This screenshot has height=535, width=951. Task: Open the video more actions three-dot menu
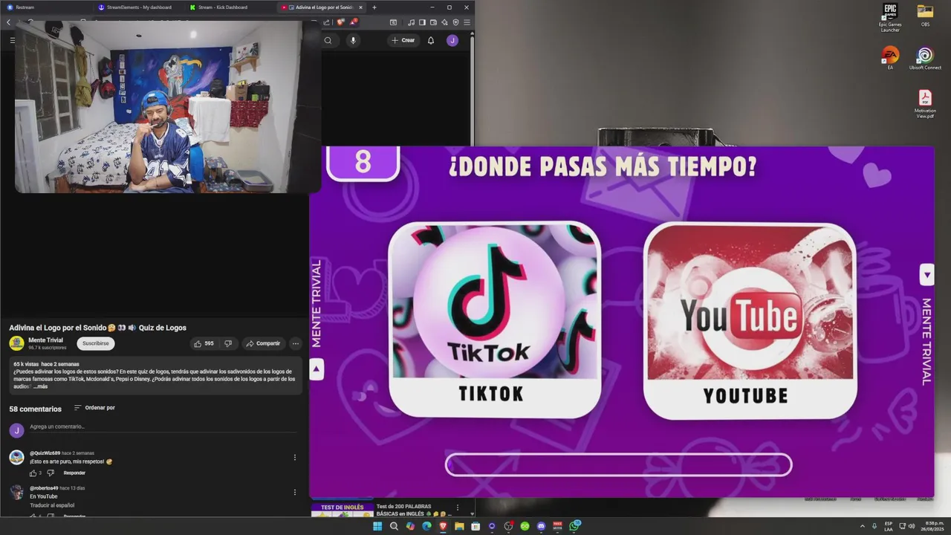point(295,343)
